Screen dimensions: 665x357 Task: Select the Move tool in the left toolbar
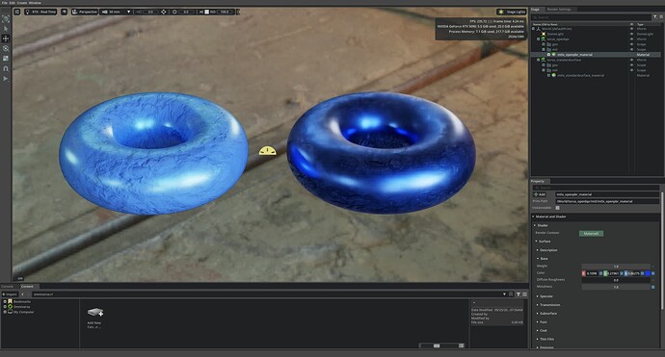[6, 38]
